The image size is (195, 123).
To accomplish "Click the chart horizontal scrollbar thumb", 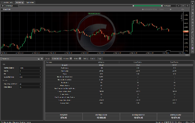I will pos(187,55).
